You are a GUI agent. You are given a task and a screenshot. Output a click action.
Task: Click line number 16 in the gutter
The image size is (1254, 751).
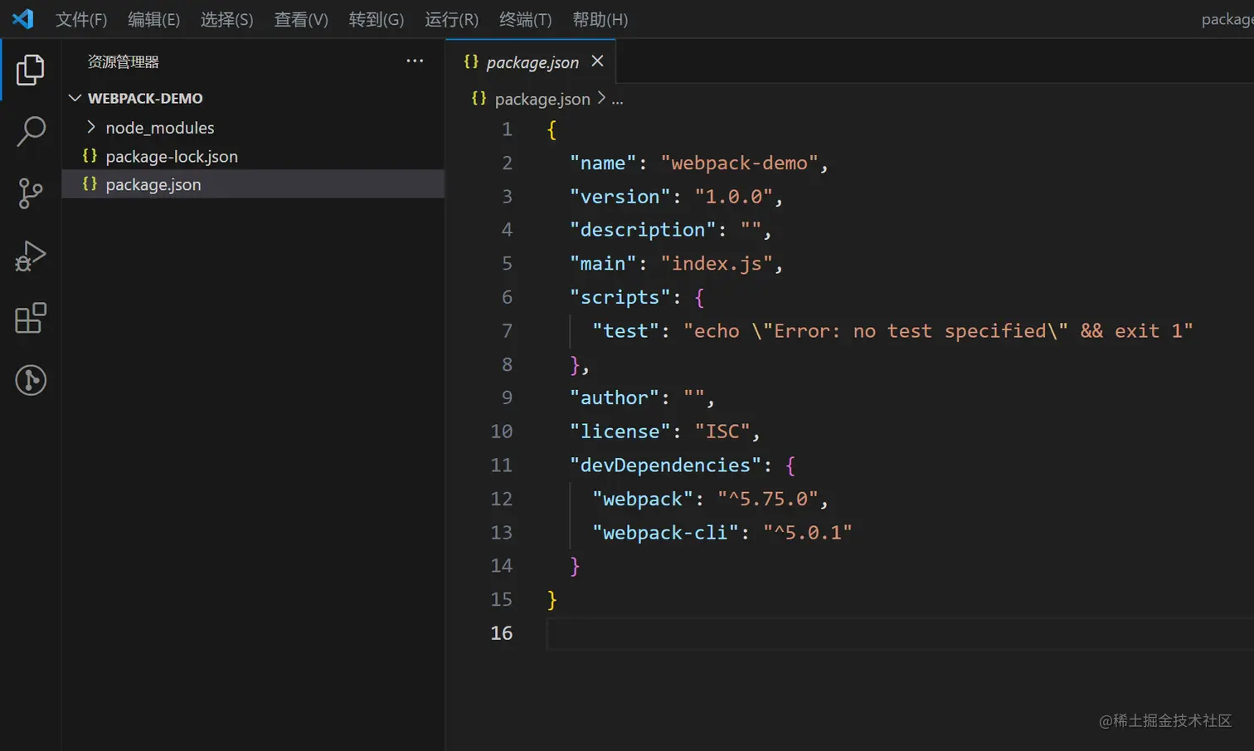[501, 632]
